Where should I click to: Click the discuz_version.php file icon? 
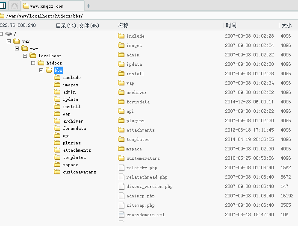(x=121, y=186)
